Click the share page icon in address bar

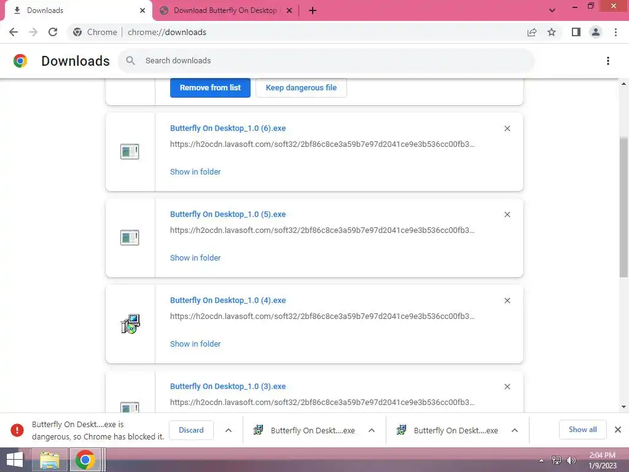[532, 32]
